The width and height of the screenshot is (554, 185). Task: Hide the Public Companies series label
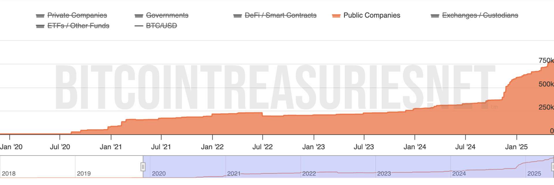tap(372, 15)
